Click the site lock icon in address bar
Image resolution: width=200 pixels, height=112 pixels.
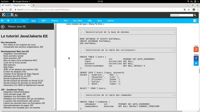coord(15,10)
